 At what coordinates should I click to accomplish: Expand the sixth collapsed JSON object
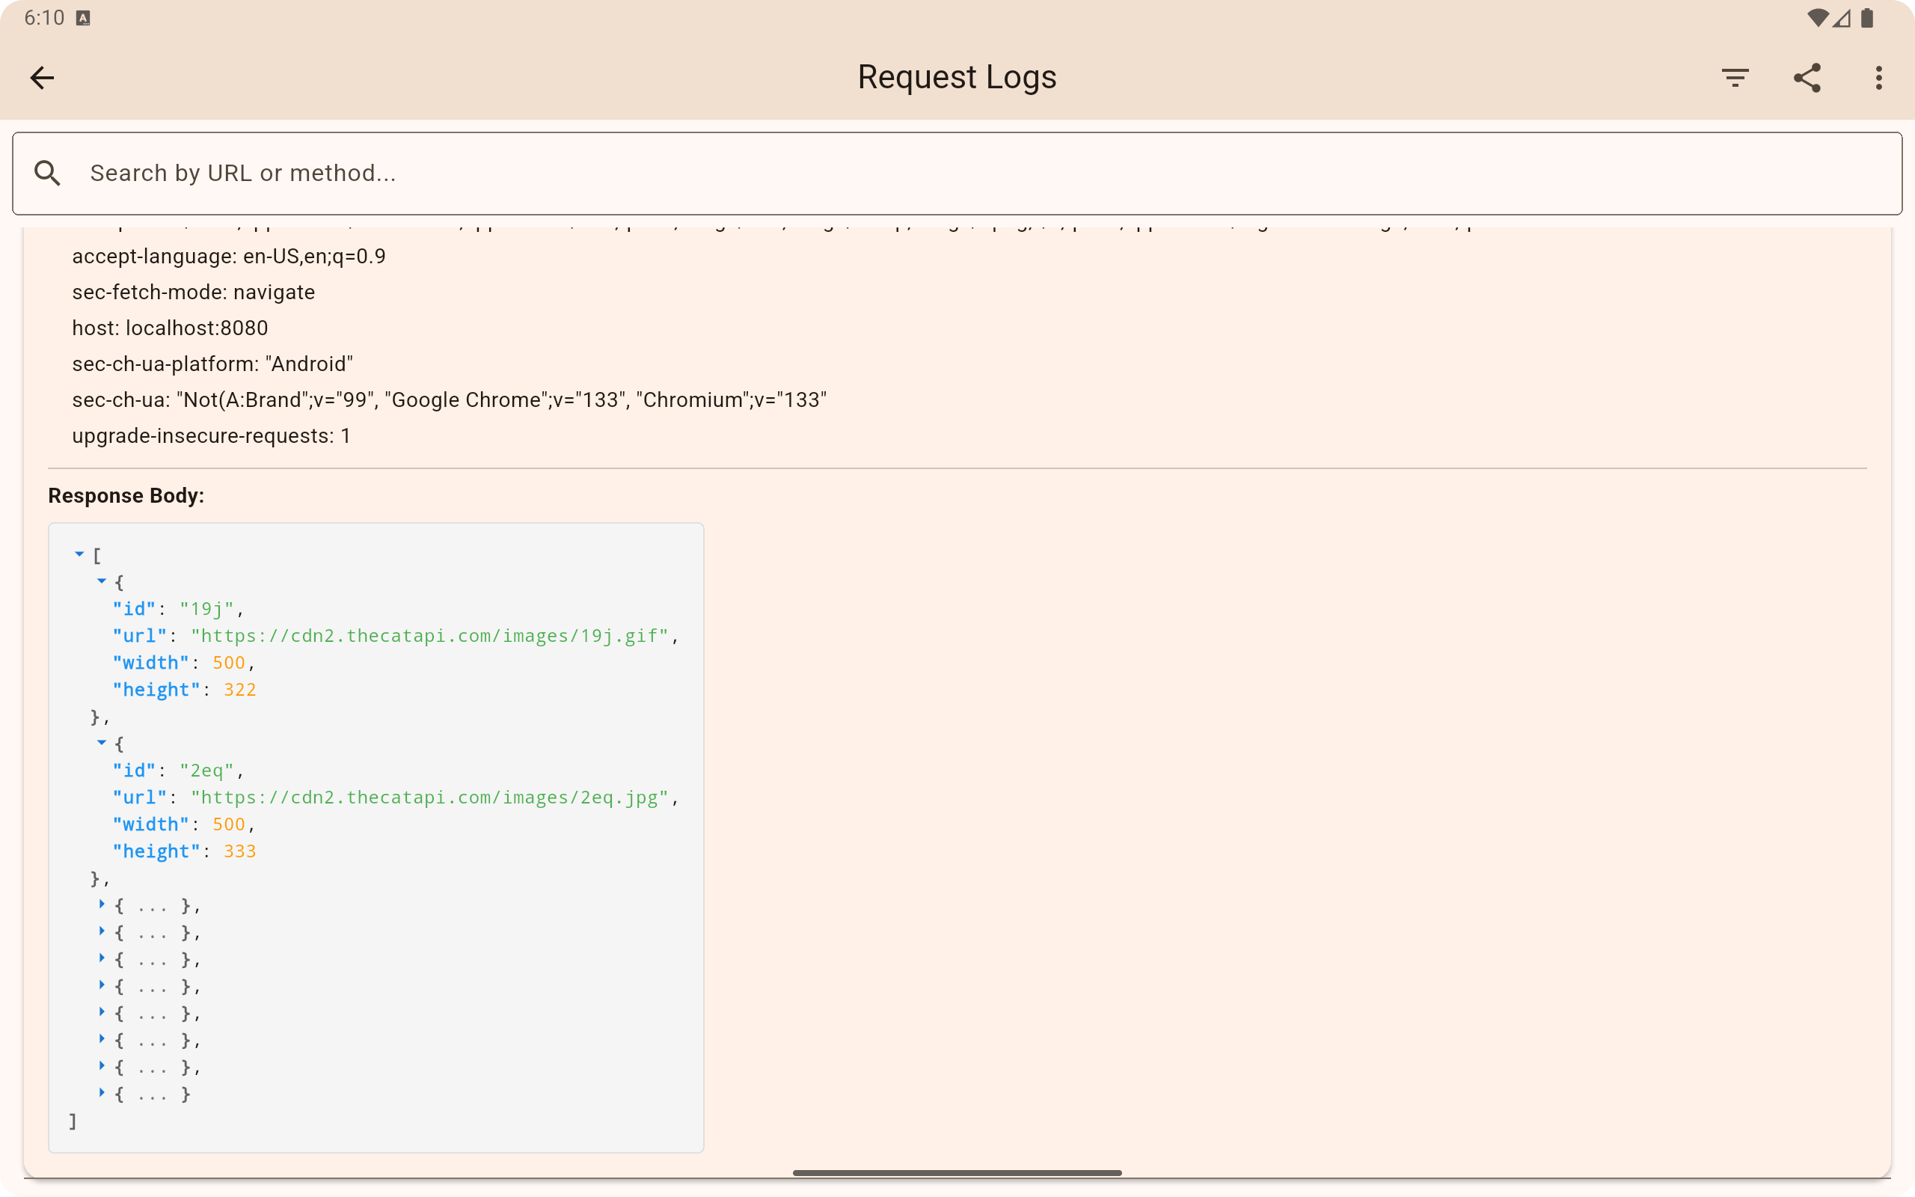(x=101, y=1038)
